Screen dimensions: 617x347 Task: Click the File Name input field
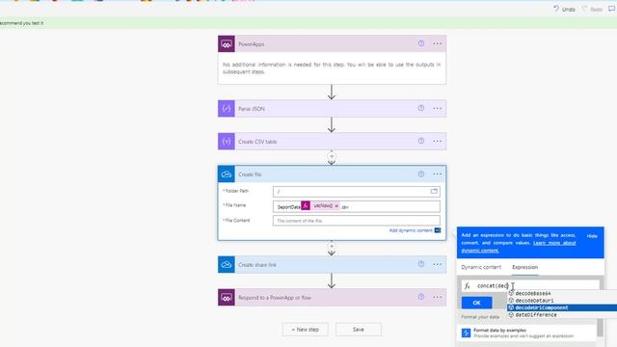pyautogui.click(x=357, y=206)
